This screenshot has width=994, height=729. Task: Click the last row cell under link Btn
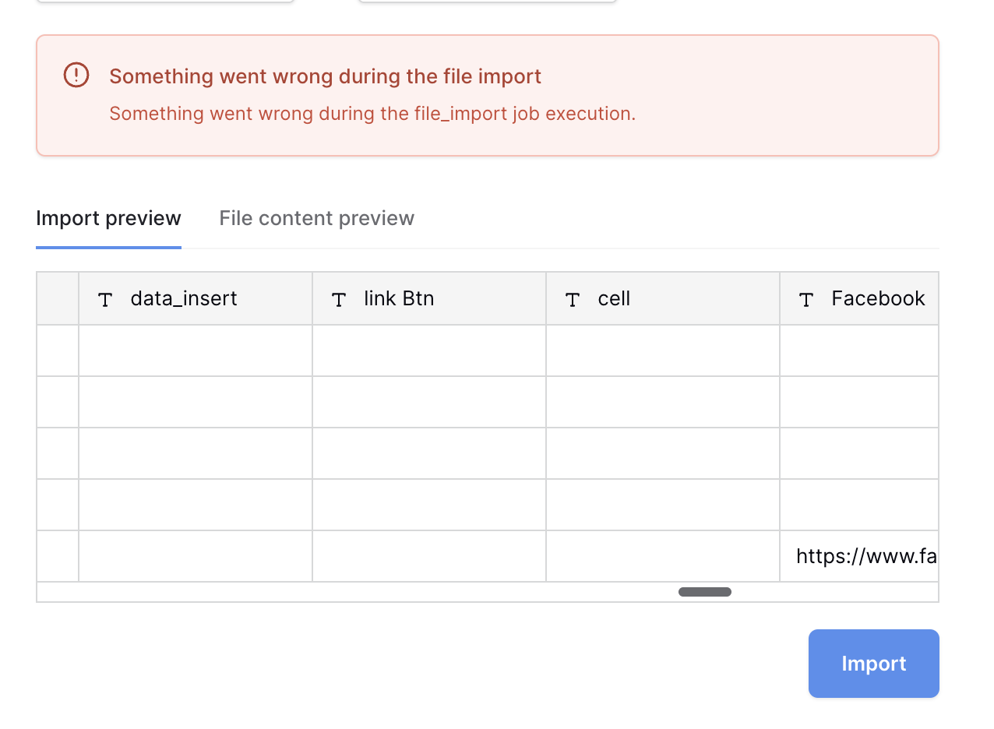click(x=429, y=556)
